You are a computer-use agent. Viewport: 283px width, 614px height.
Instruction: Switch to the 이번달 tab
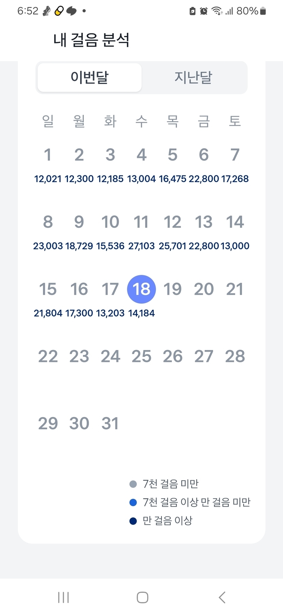tap(89, 78)
